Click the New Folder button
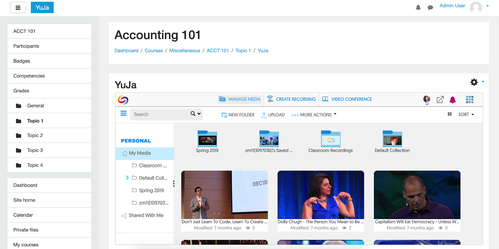499x249 pixels. 238,115
